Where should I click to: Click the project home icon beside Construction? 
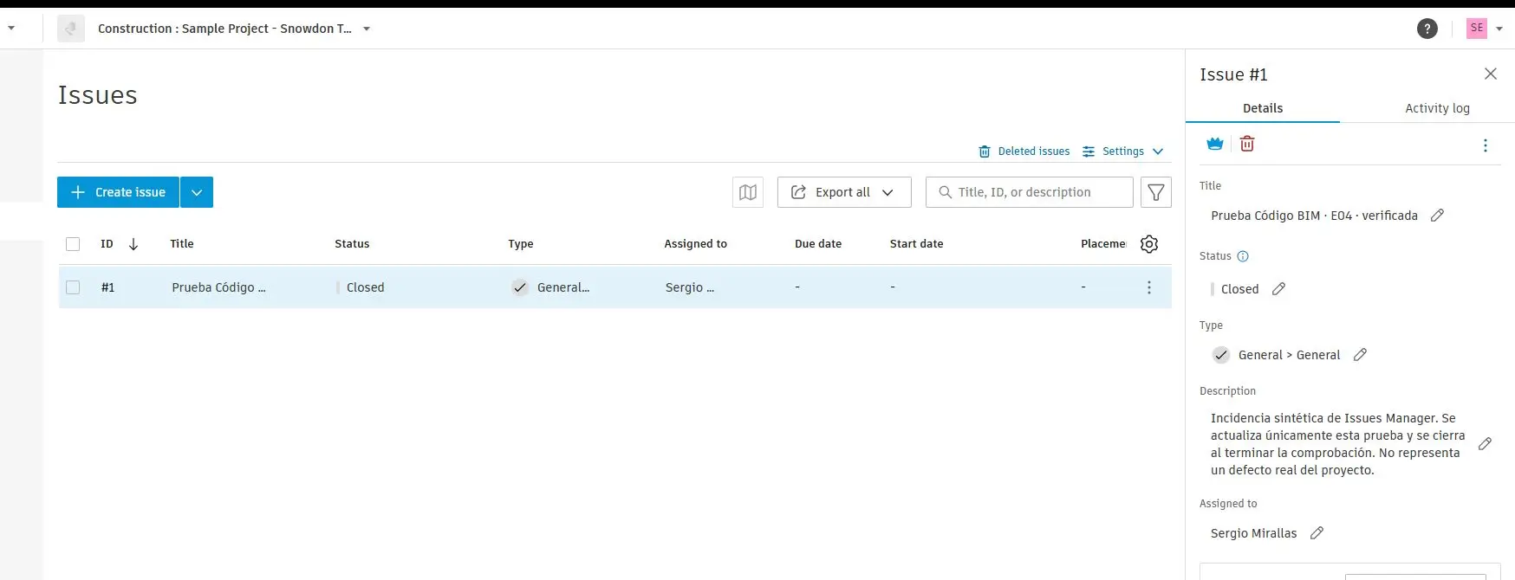tap(71, 29)
